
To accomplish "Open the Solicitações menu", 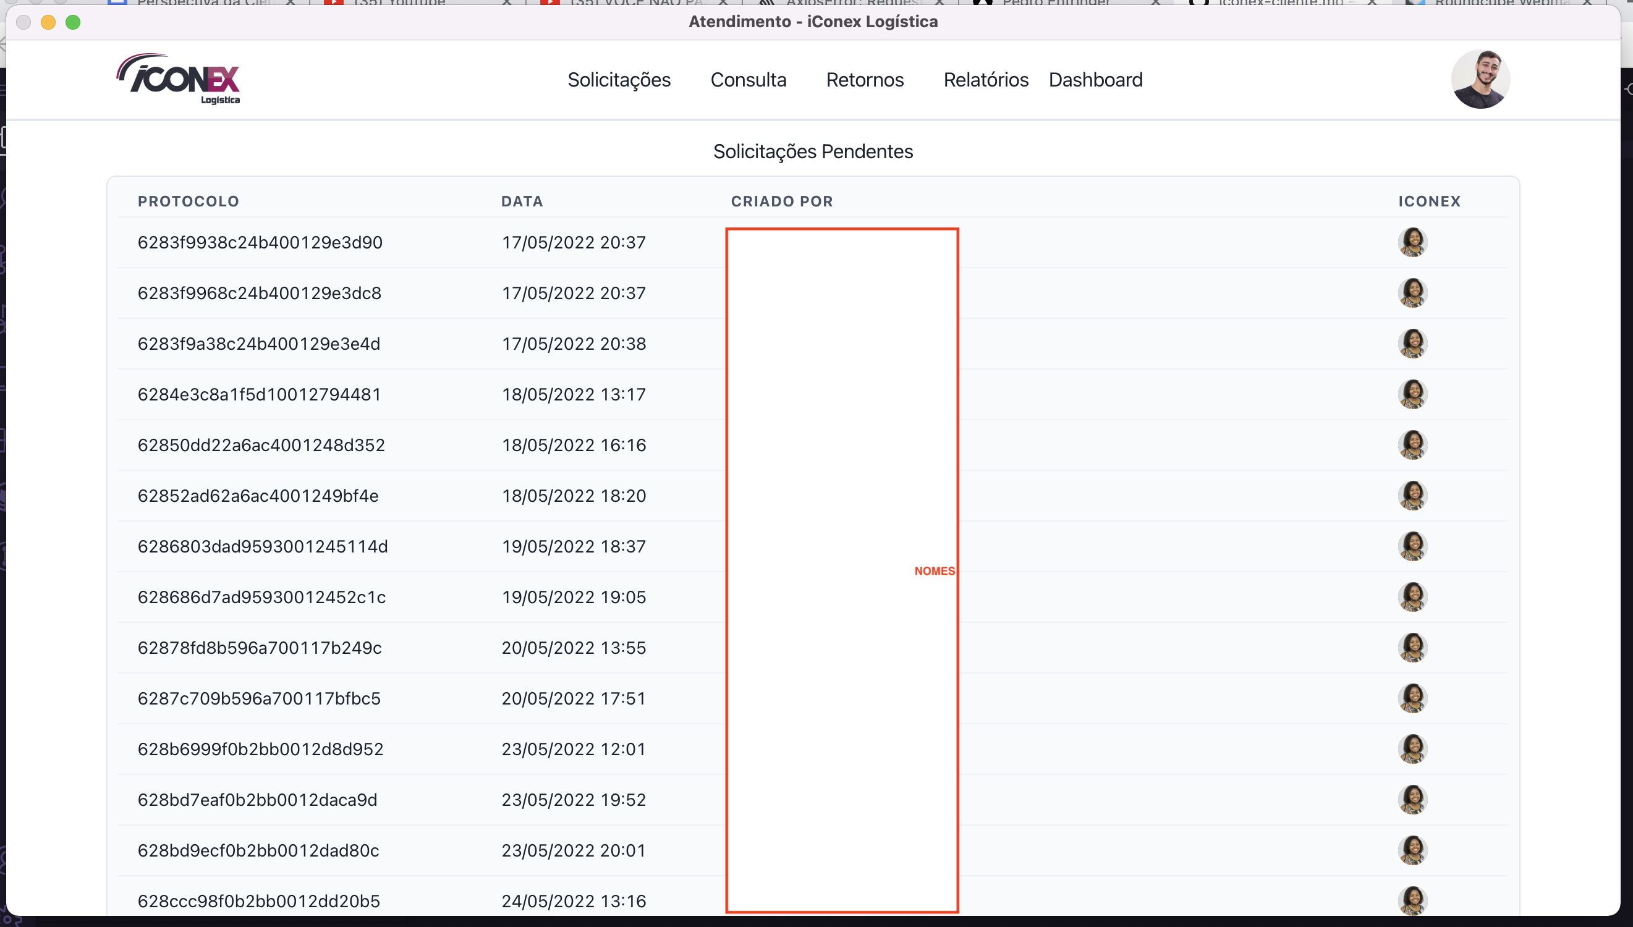I will coord(619,80).
